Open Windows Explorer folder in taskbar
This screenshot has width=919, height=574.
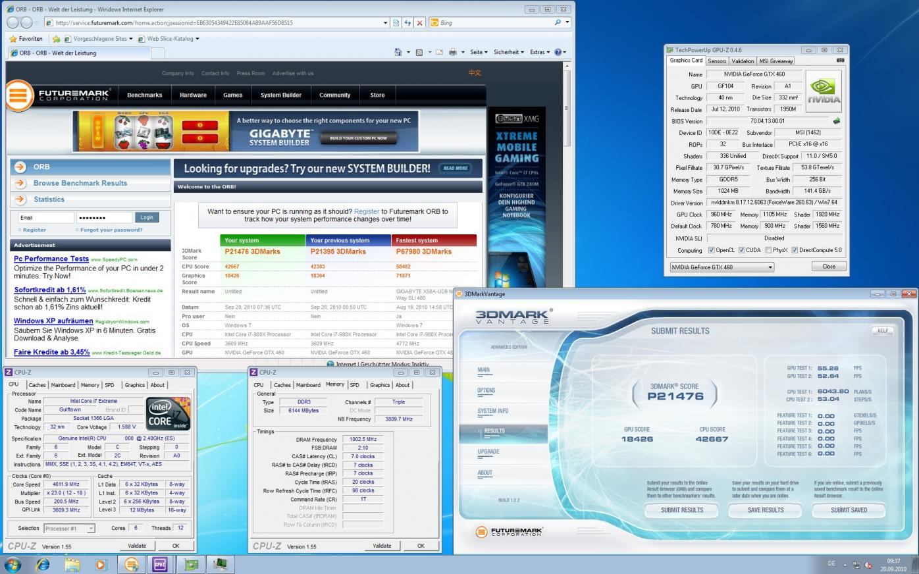pyautogui.click(x=72, y=565)
